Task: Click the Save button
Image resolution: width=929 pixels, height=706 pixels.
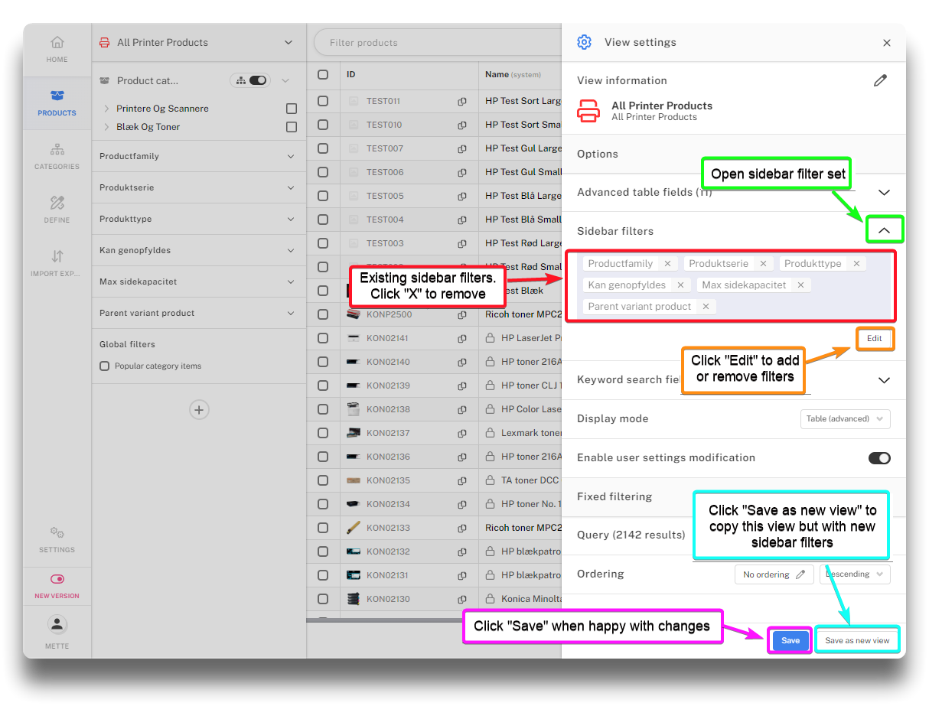Action: click(x=790, y=641)
